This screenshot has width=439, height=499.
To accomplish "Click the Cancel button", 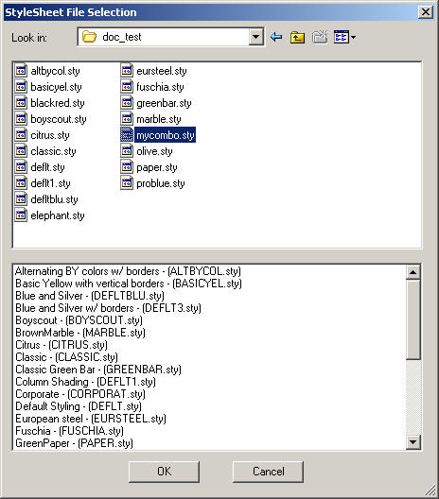I will [268, 472].
